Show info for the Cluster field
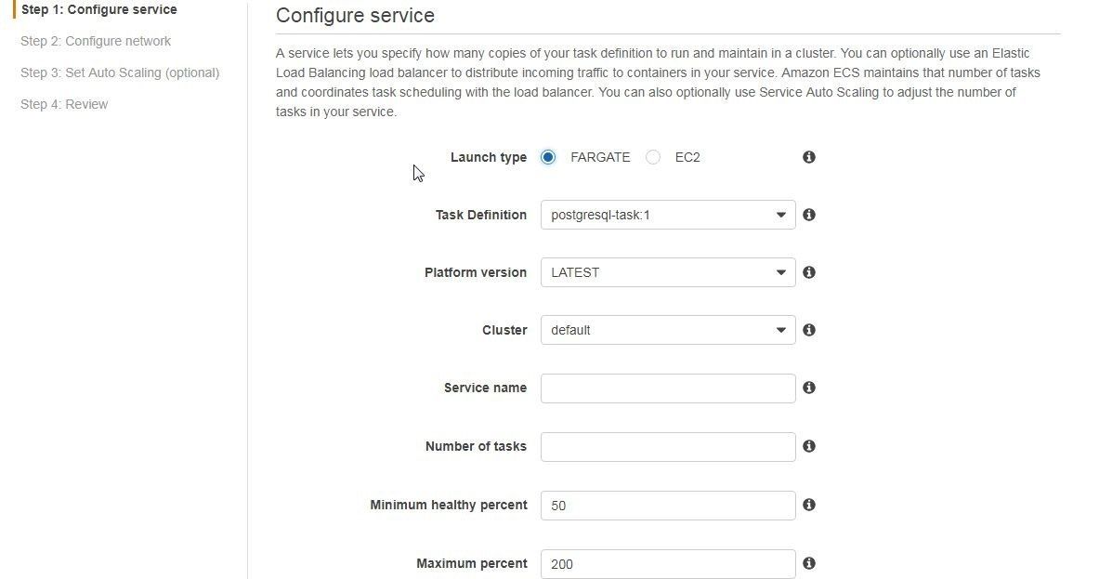 click(x=809, y=329)
